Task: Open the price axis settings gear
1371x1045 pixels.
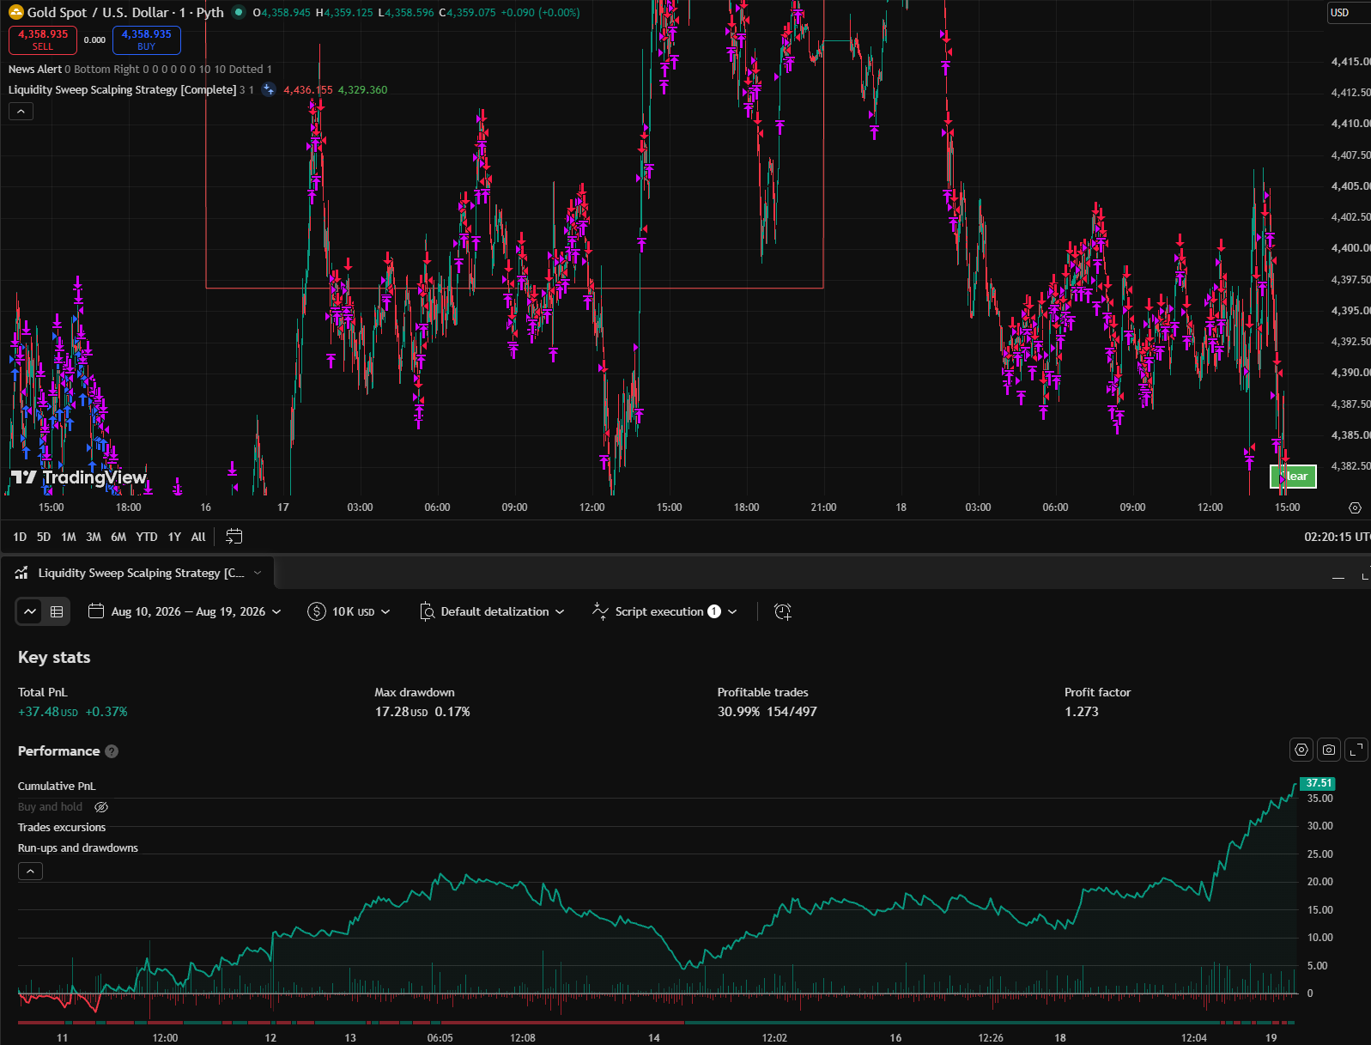Action: [1355, 507]
